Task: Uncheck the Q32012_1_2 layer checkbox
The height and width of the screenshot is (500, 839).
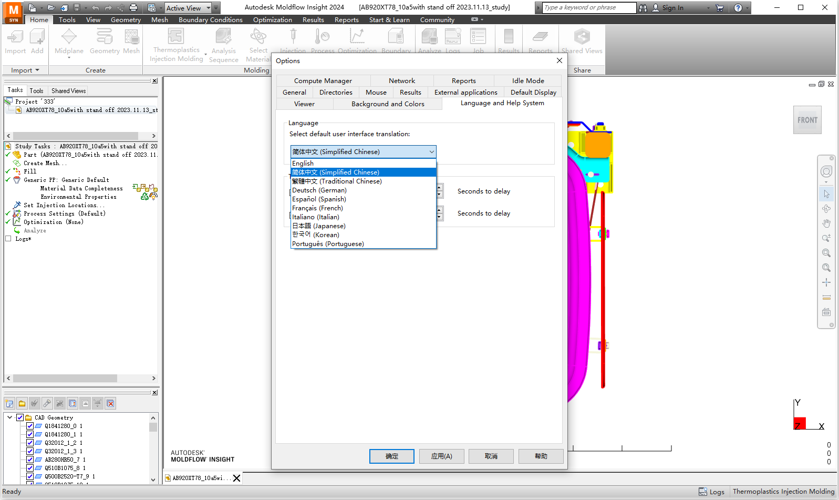Action: click(30, 443)
